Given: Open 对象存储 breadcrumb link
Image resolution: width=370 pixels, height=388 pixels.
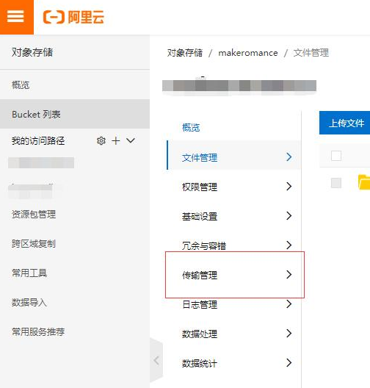Looking at the screenshot, I should (x=185, y=53).
